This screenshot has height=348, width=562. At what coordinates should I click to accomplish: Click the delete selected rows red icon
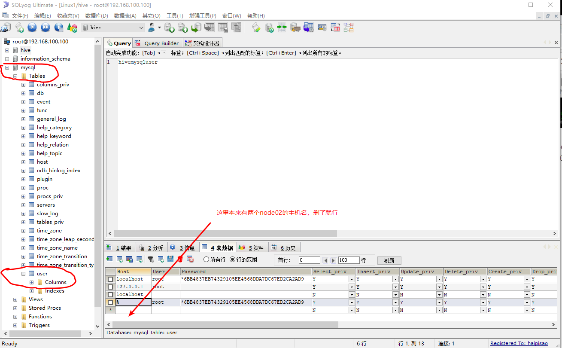pos(181,260)
